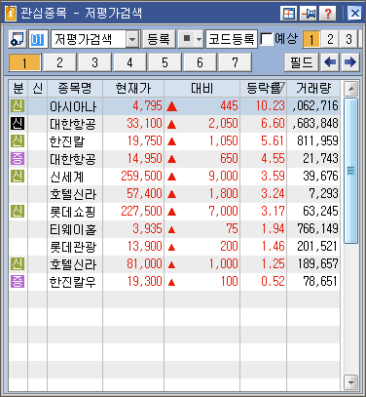The width and height of the screenshot is (366, 397).
Task: Select page tab 3 next to 예상
Action: tap(348, 39)
